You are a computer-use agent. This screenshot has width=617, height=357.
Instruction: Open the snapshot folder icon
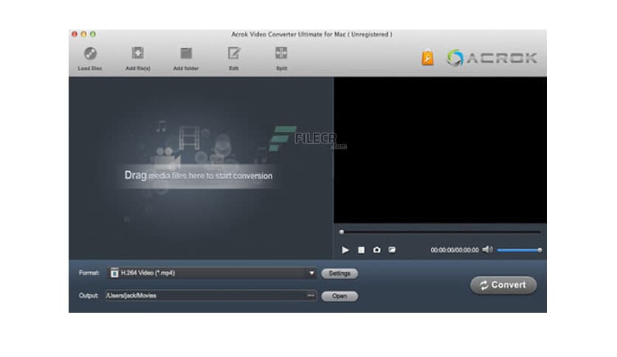[x=392, y=249]
